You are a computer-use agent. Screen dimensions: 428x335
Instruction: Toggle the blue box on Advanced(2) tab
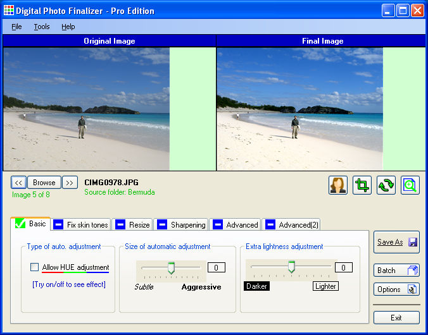[270, 225]
